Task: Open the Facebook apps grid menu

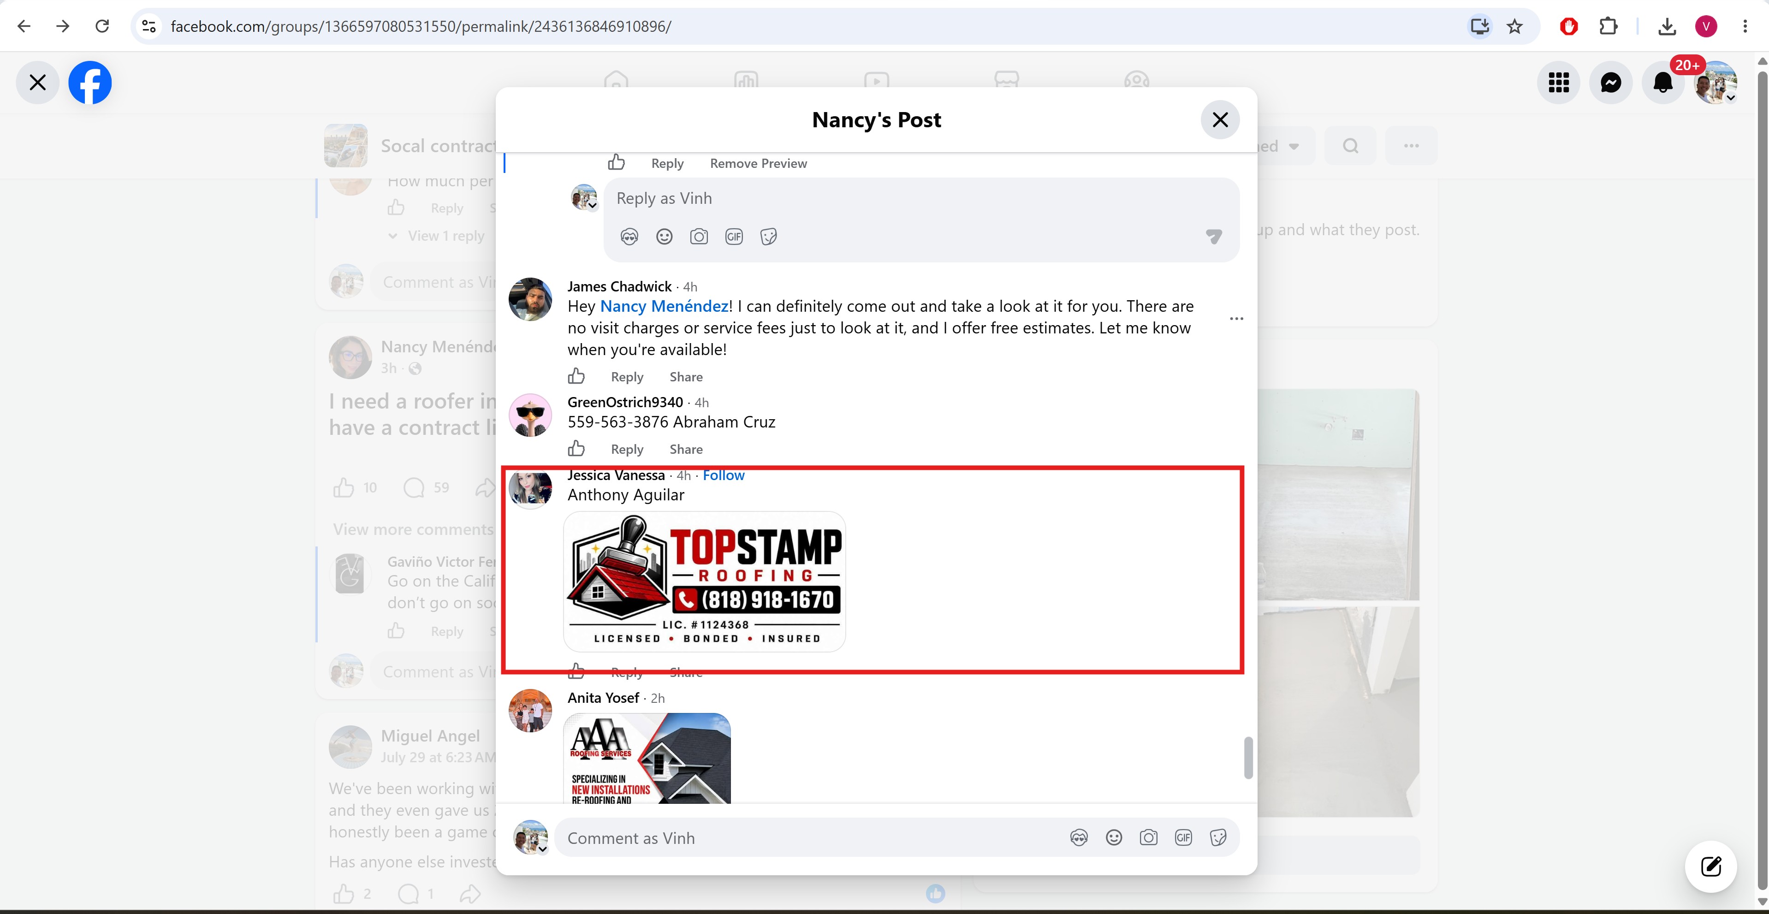Action: point(1559,83)
